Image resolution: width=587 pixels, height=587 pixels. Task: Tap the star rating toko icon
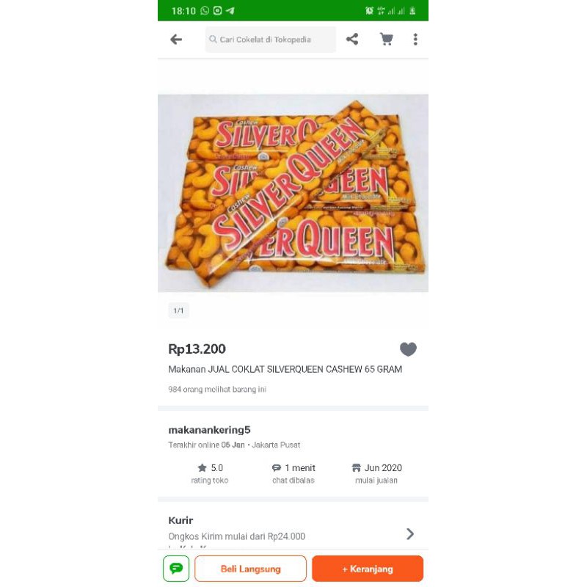pyautogui.click(x=202, y=468)
